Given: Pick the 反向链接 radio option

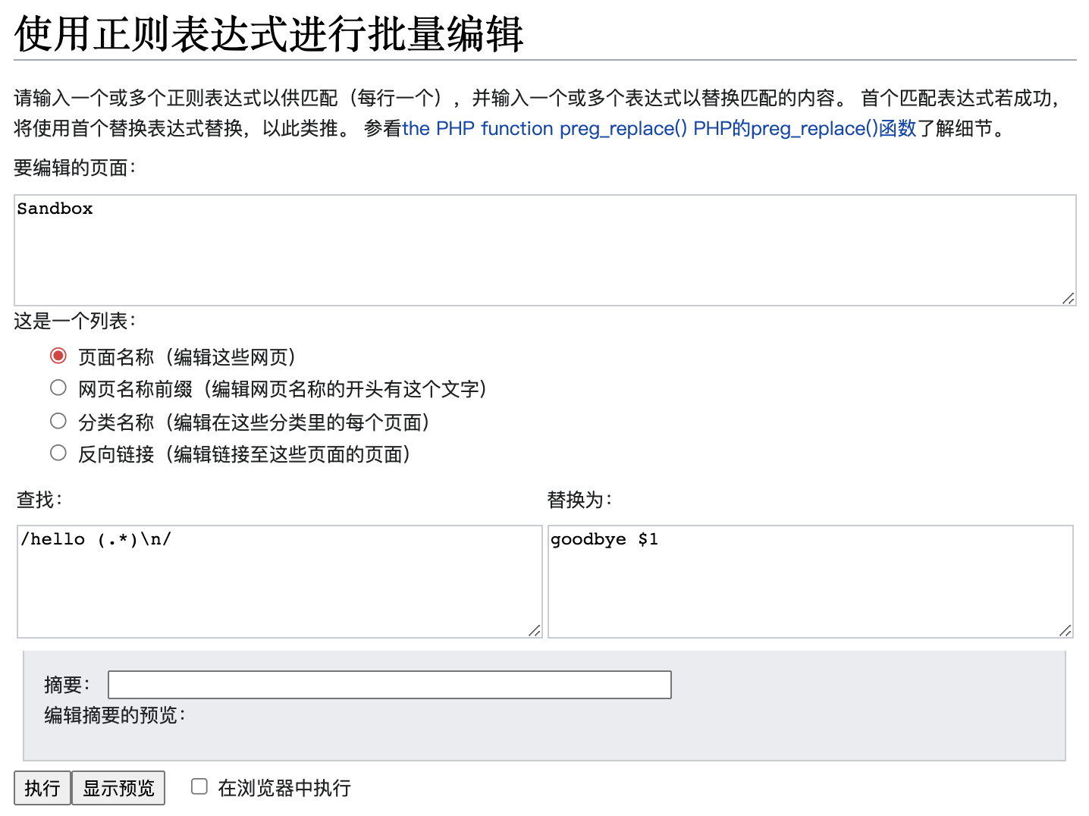Looking at the screenshot, I should 58,454.
